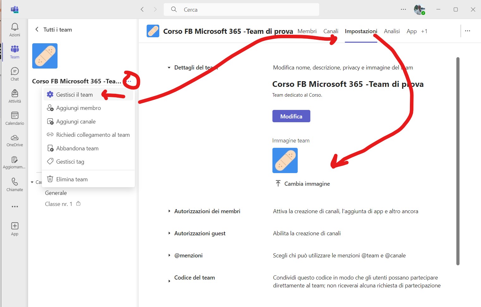This screenshot has width=481, height=307.
Task: Open Attività in the sidebar
Action: tap(15, 96)
